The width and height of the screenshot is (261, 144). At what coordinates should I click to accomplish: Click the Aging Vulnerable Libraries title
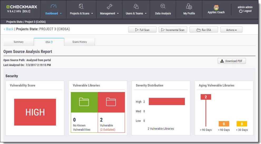(216, 85)
